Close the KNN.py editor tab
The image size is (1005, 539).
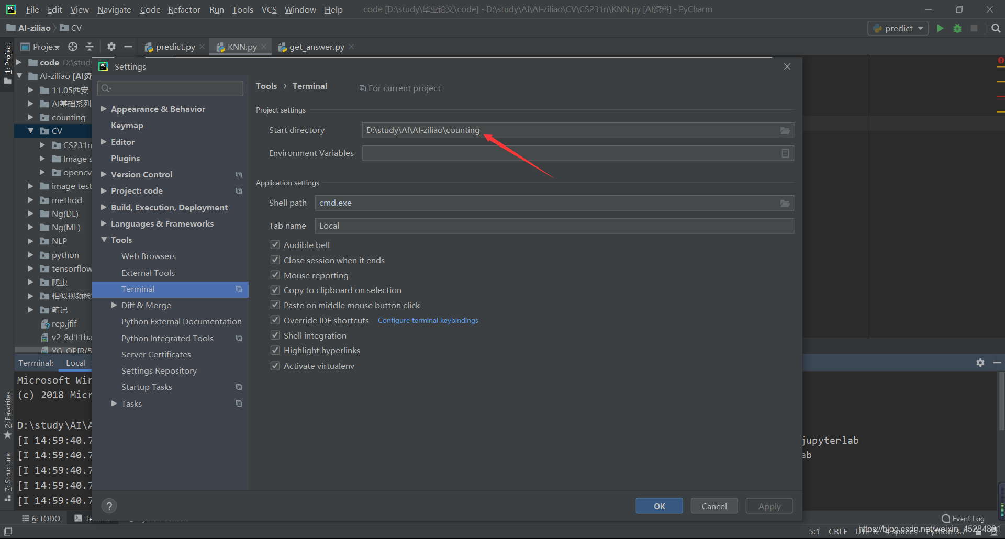pos(264,47)
